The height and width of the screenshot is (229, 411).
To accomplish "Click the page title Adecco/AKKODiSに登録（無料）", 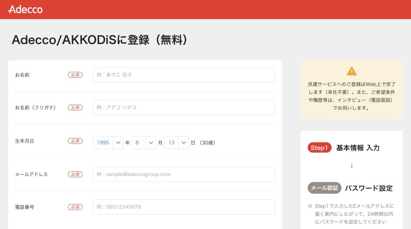I will pyautogui.click(x=100, y=40).
